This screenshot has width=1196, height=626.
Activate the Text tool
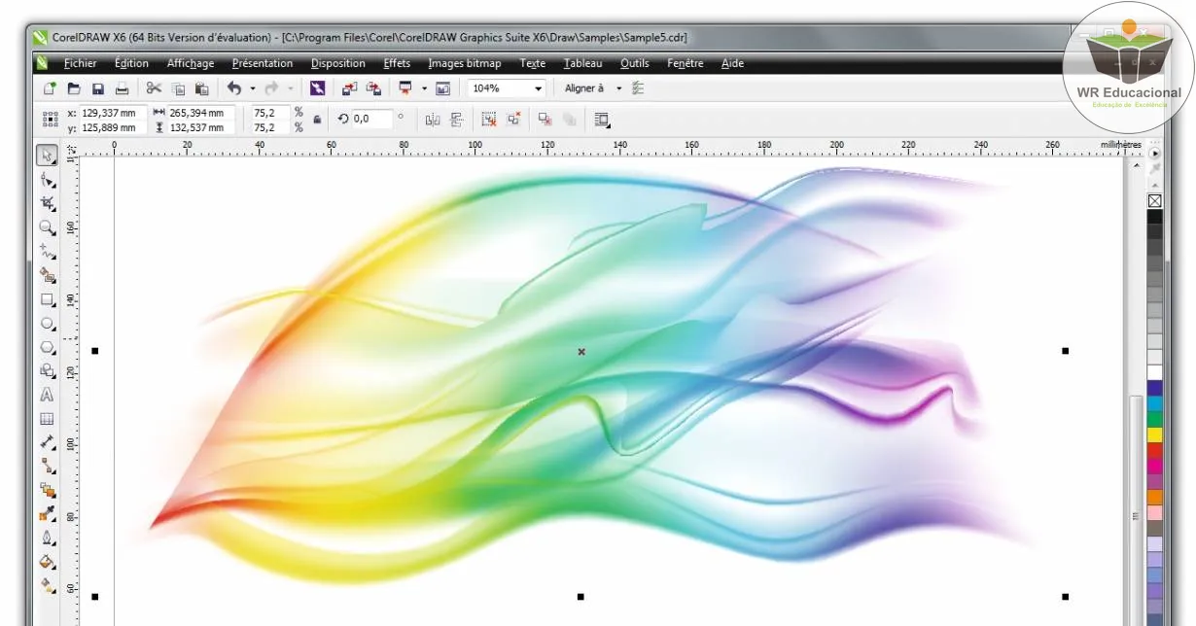[x=47, y=396]
